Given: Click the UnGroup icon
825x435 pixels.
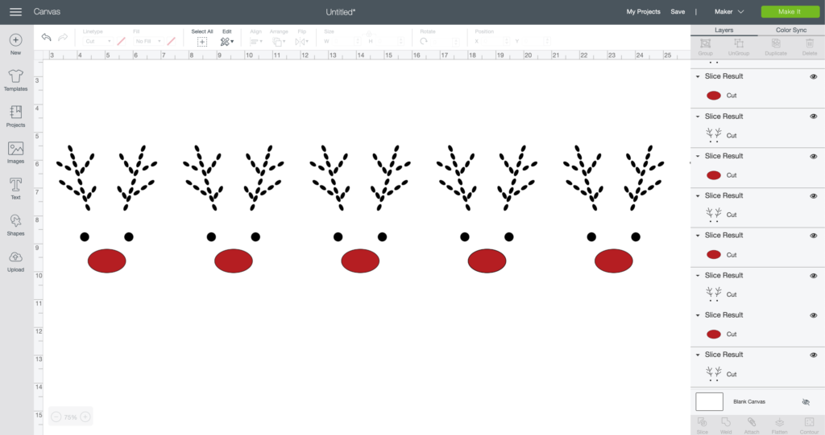Looking at the screenshot, I should (x=739, y=46).
